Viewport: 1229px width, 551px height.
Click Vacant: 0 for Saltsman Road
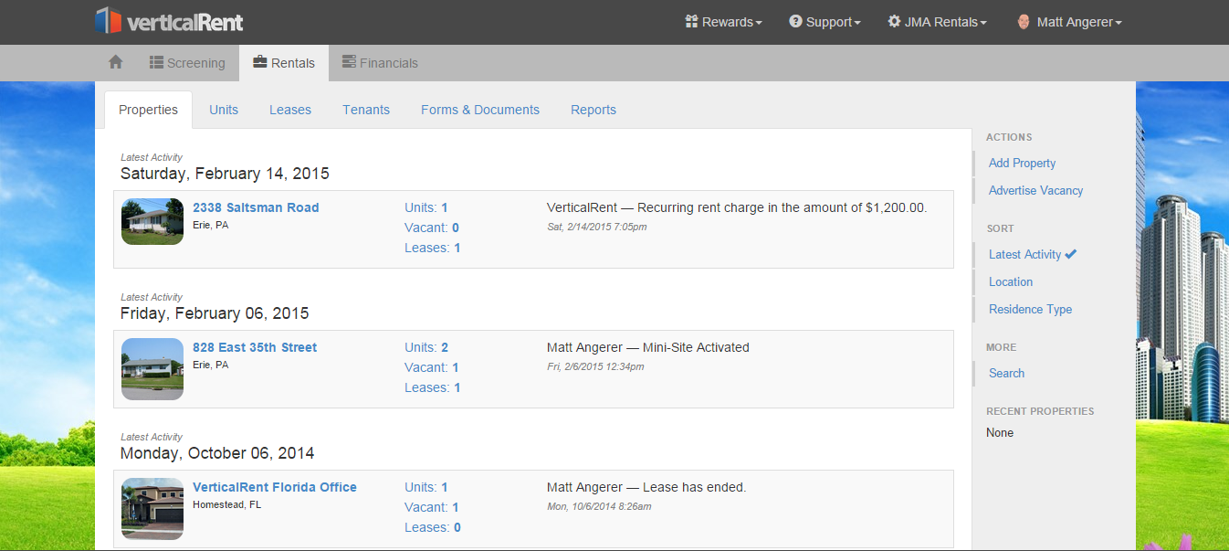(432, 228)
